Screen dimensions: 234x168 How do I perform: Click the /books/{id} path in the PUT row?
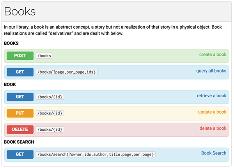click(50, 113)
